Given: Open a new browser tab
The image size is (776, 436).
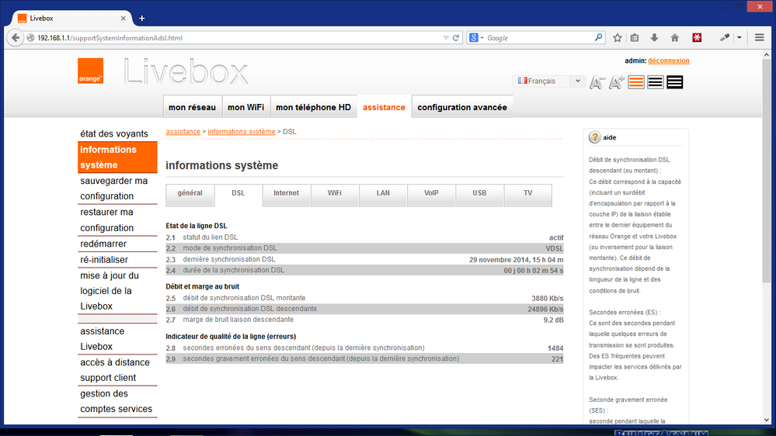Looking at the screenshot, I should click(x=142, y=19).
